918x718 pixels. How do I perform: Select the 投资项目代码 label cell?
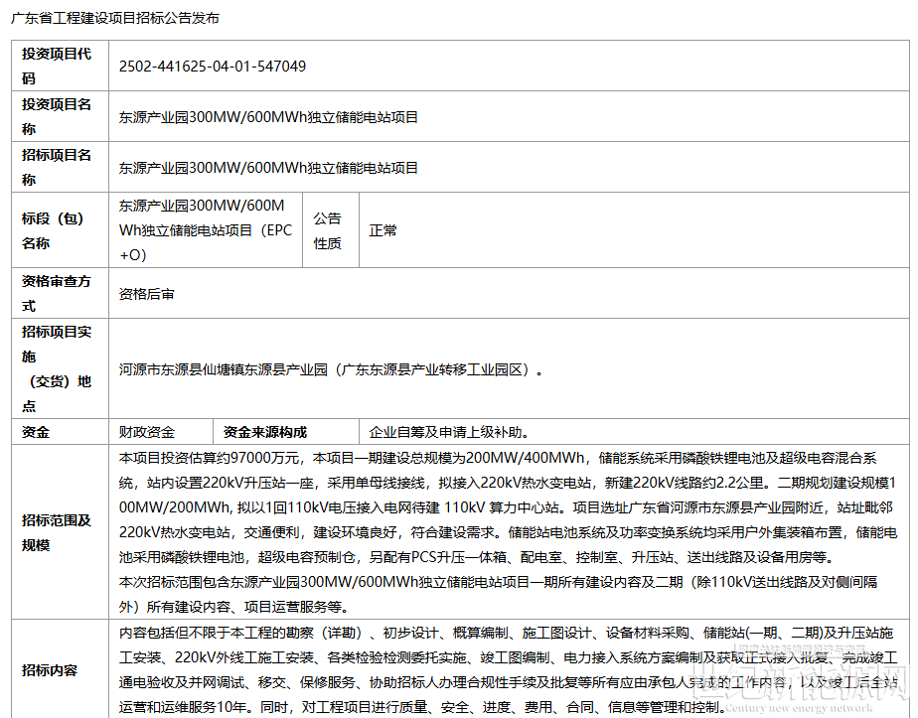pyautogui.click(x=58, y=66)
